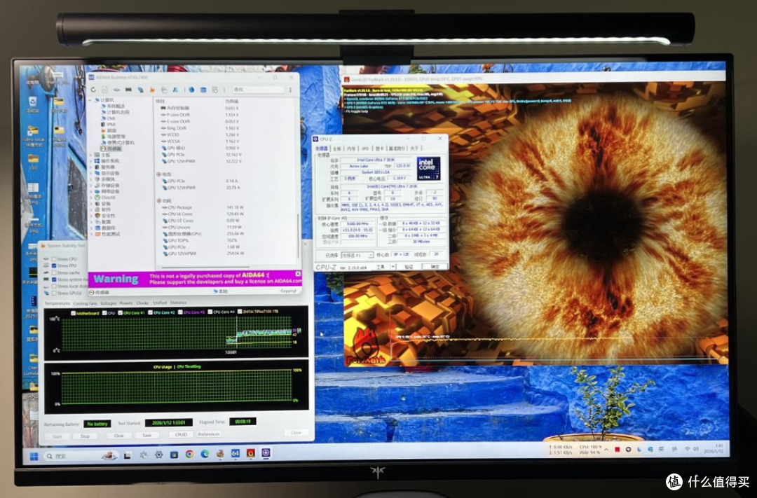Click the AIDA64 '64' taskbar icon
The height and width of the screenshot is (498, 757).
tap(236, 453)
